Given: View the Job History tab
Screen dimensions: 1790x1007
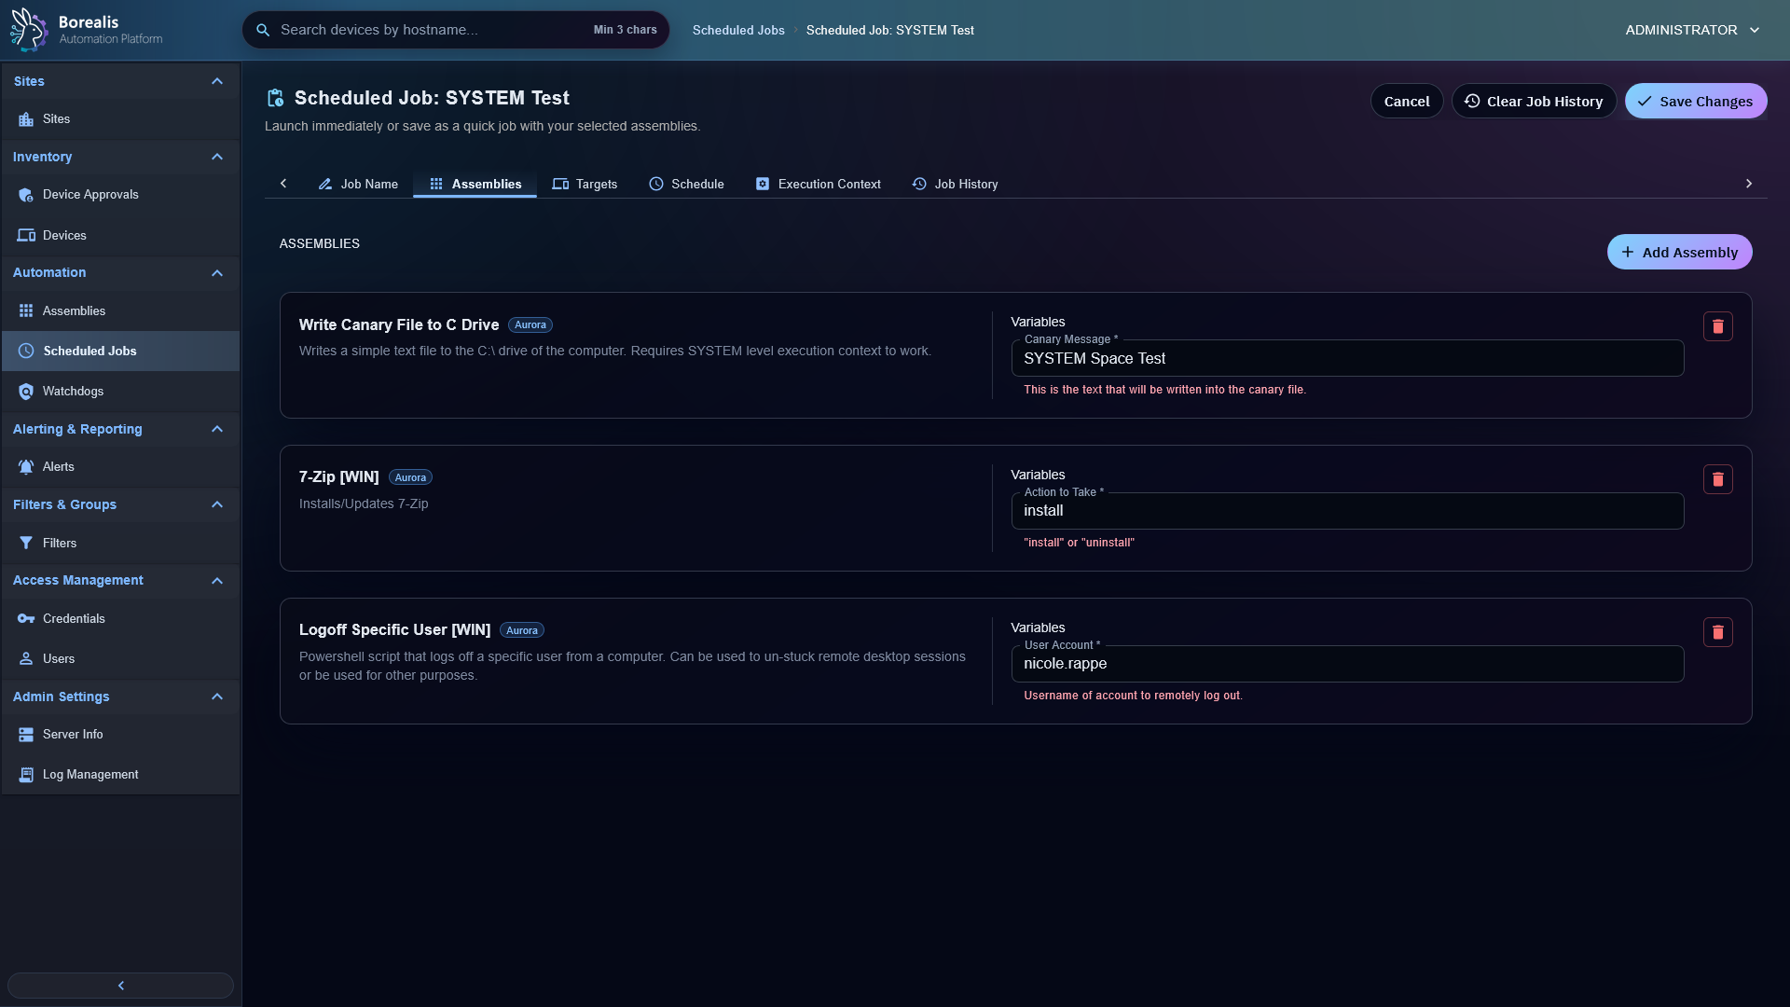Looking at the screenshot, I should 955,184.
